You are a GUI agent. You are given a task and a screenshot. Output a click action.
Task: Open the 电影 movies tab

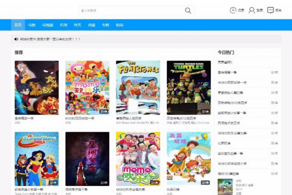(32, 25)
